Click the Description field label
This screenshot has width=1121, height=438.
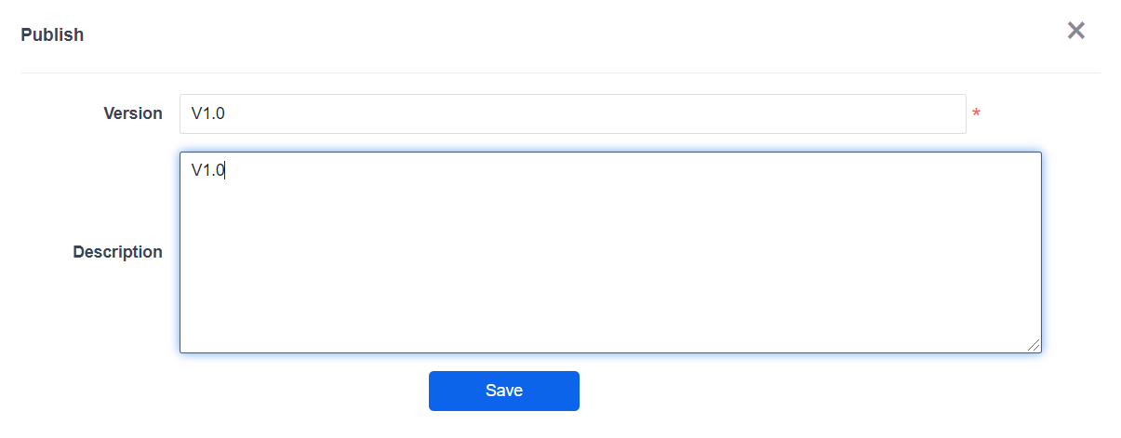(x=117, y=252)
